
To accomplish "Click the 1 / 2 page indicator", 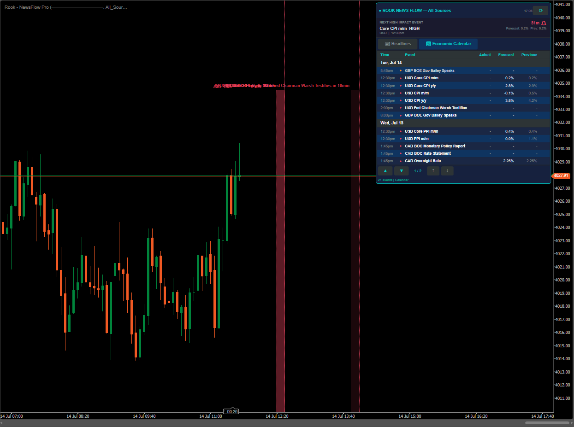I will (418, 171).
